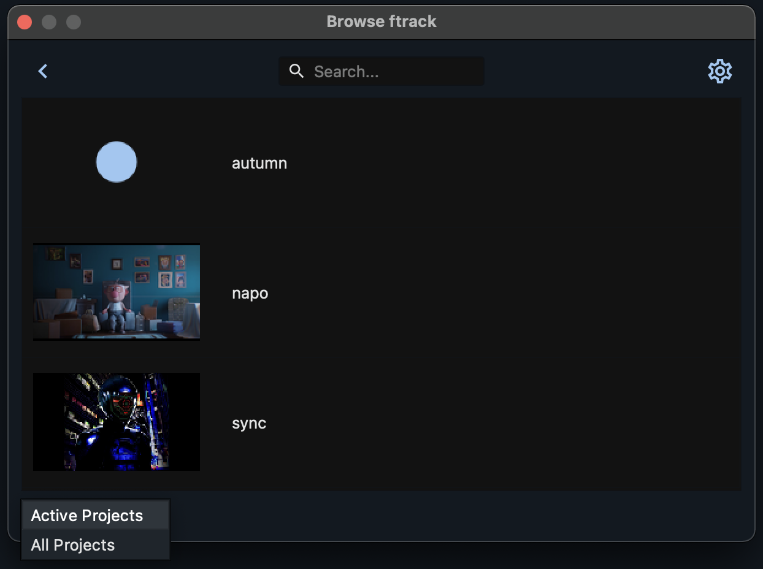The width and height of the screenshot is (763, 569).
Task: Open the napo project thumbnail
Action: [117, 292]
